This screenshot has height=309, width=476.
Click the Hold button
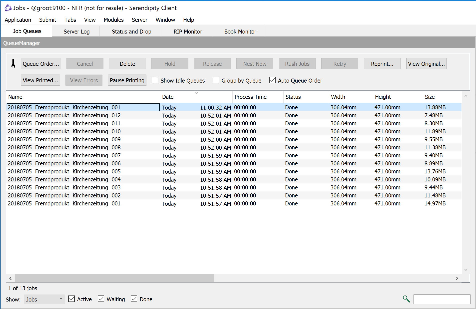pos(170,64)
